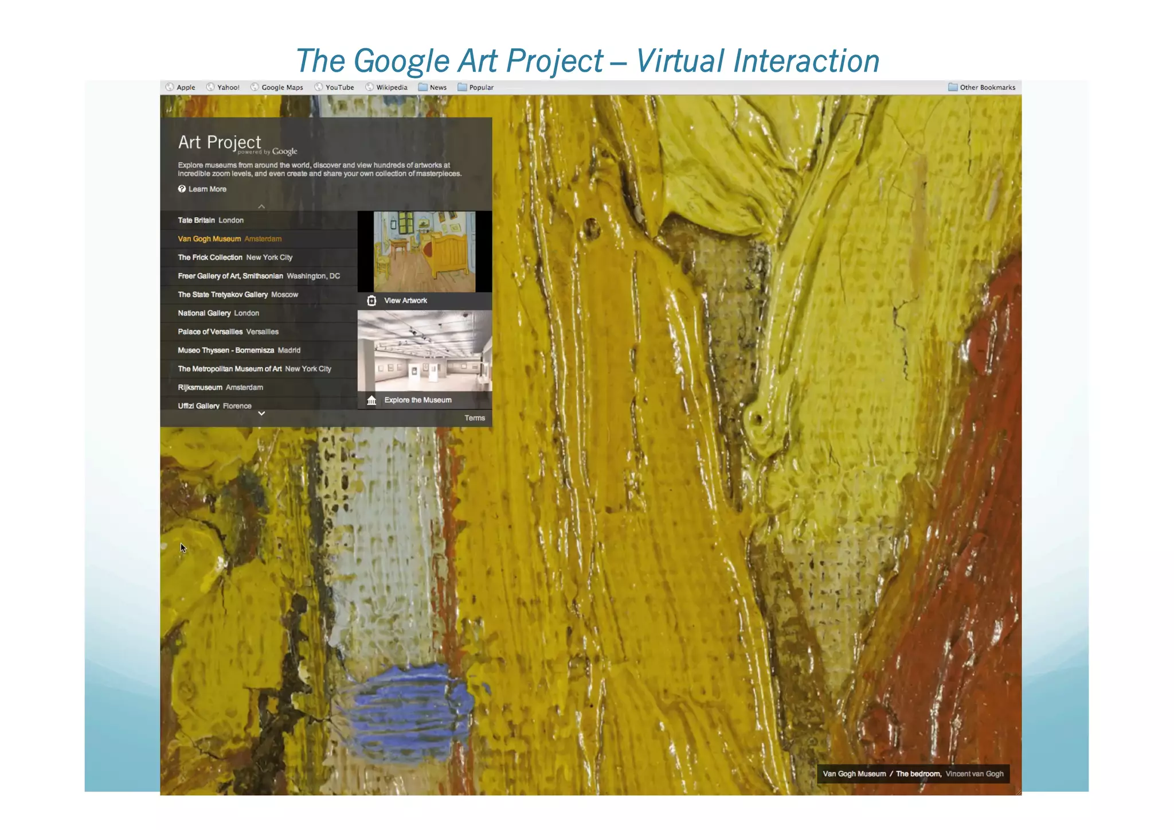Click the Art Project logo title
Screen dimensions: 1174x830
pos(220,142)
